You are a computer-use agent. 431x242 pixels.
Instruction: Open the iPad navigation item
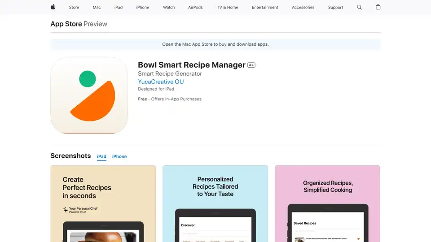coord(119,8)
